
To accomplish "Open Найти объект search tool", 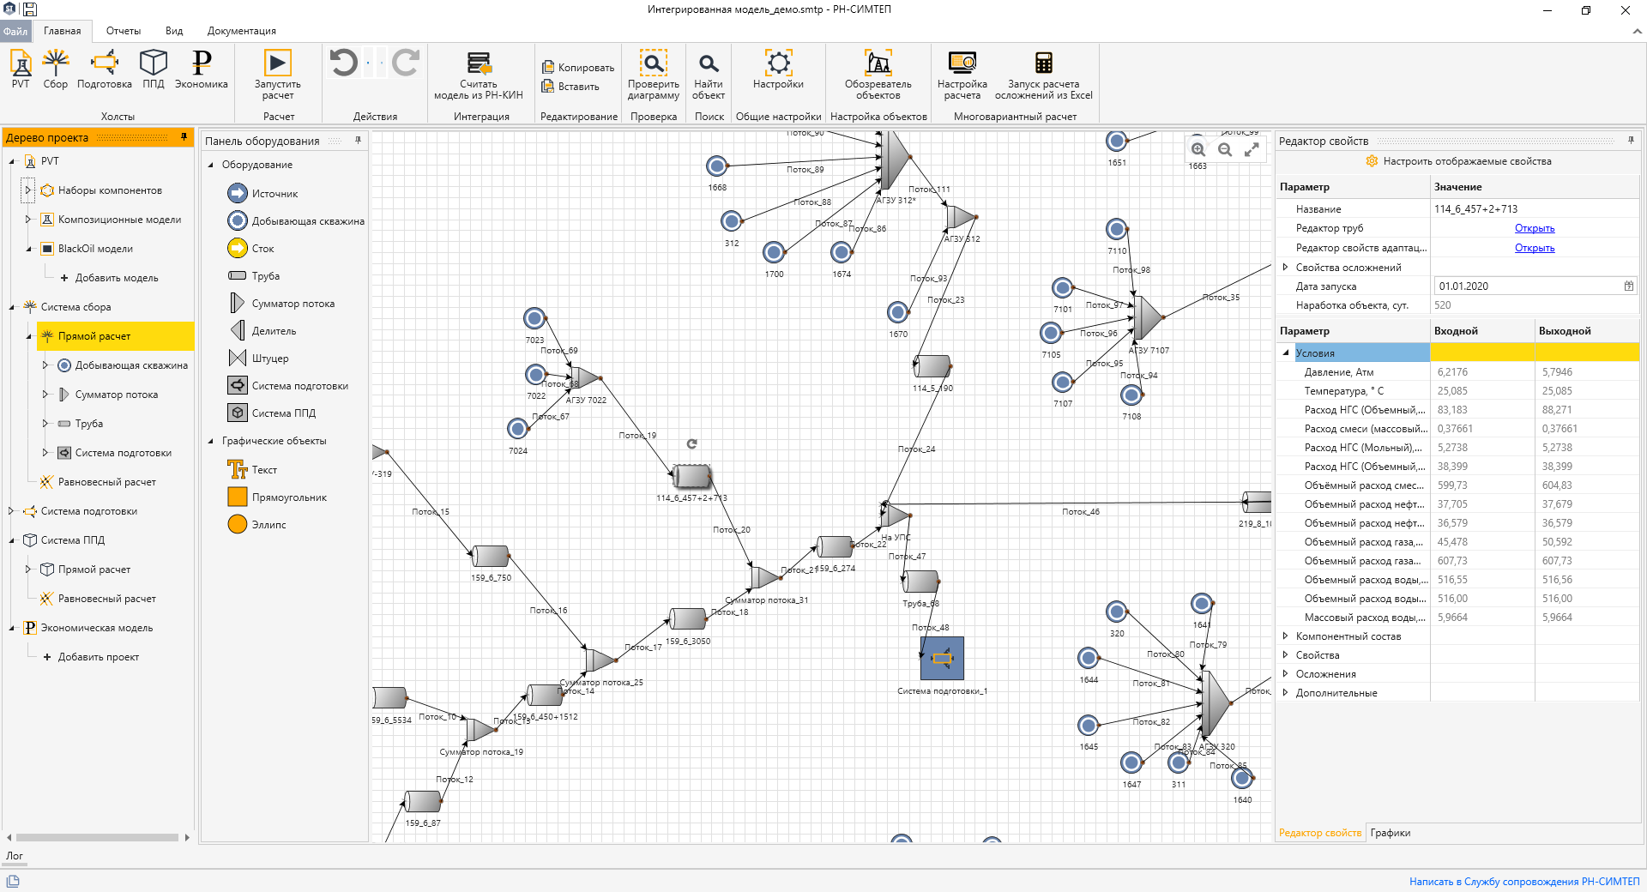I will point(709,75).
